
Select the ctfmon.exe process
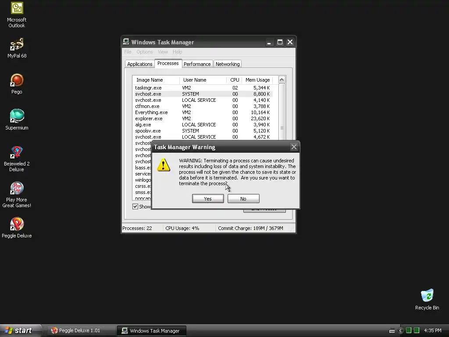click(x=203, y=106)
